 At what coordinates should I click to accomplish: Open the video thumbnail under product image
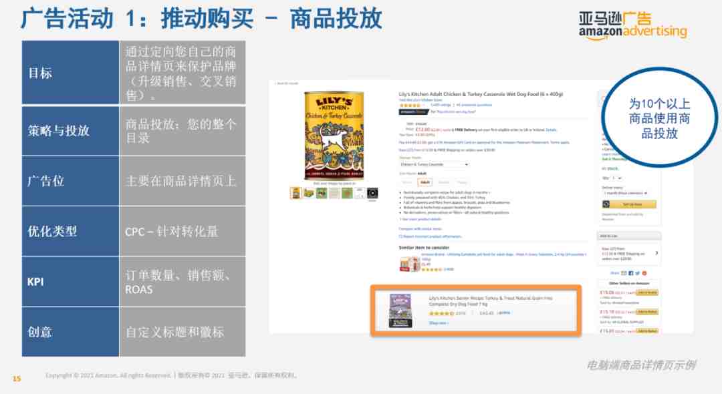372,193
